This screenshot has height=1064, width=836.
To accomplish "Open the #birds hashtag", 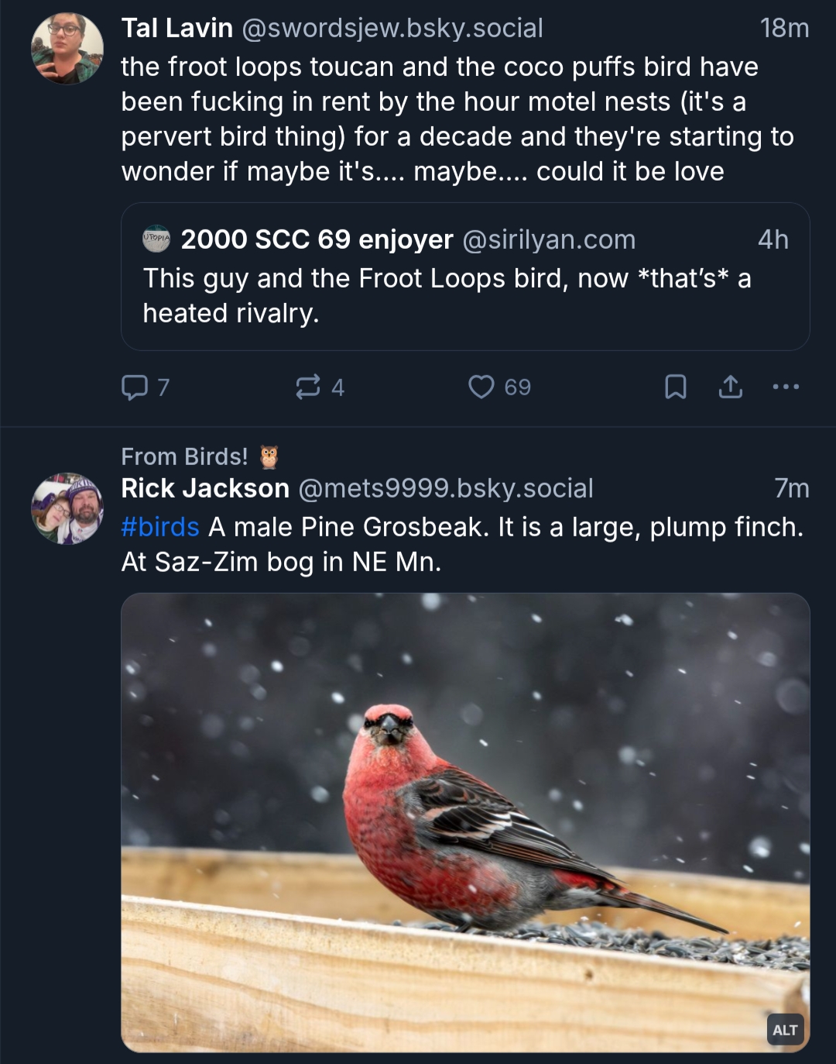I will click(x=160, y=527).
